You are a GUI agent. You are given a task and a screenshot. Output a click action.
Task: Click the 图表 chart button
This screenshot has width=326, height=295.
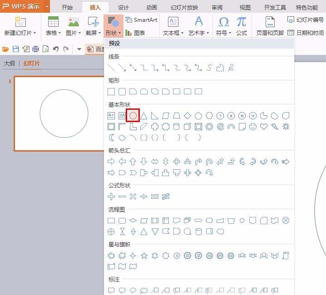(135, 33)
